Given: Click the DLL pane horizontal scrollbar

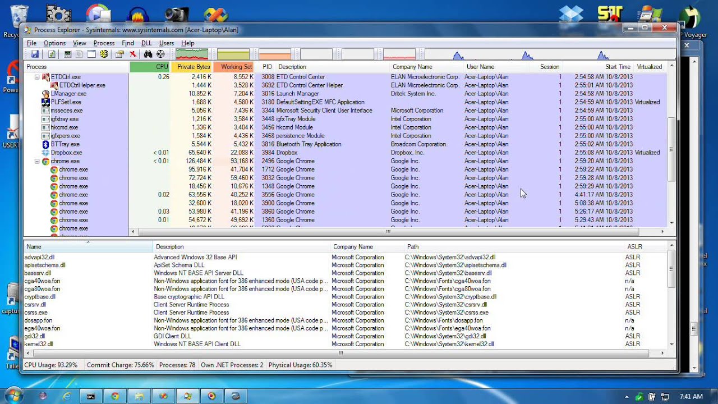Looking at the screenshot, I should (x=340, y=353).
